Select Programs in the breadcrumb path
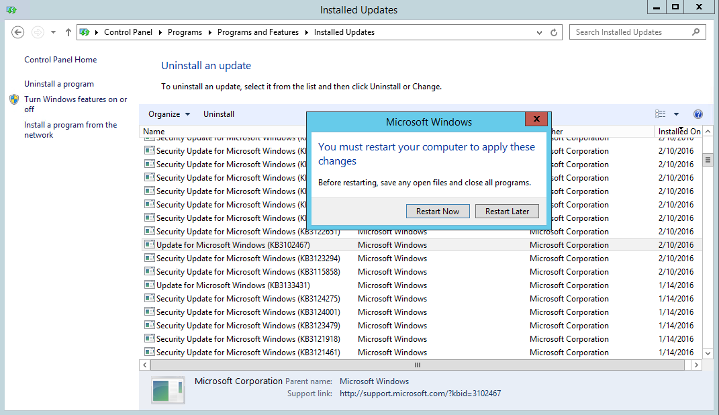 pyautogui.click(x=185, y=32)
